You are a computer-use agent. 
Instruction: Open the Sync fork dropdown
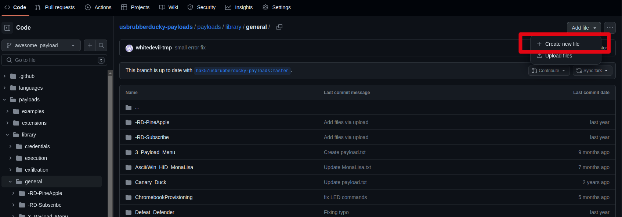pyautogui.click(x=592, y=71)
